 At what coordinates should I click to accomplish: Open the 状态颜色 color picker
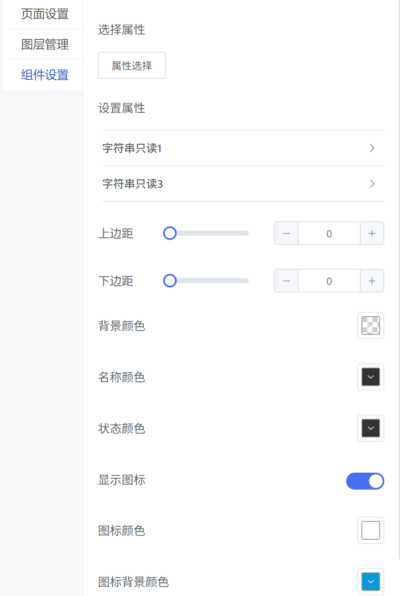(371, 428)
